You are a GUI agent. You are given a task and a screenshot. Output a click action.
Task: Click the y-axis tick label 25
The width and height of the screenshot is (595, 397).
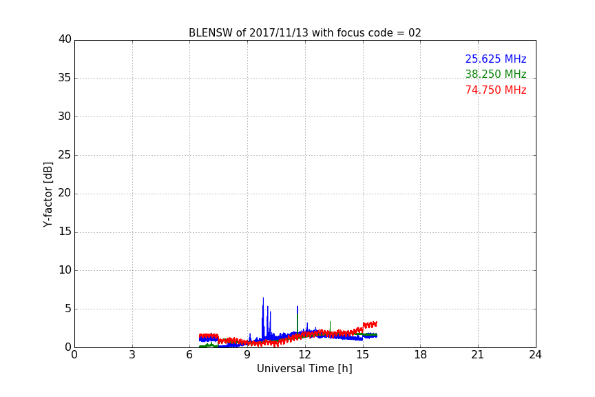click(65, 155)
